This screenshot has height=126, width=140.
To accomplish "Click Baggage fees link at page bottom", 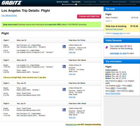I will point(71,124).
